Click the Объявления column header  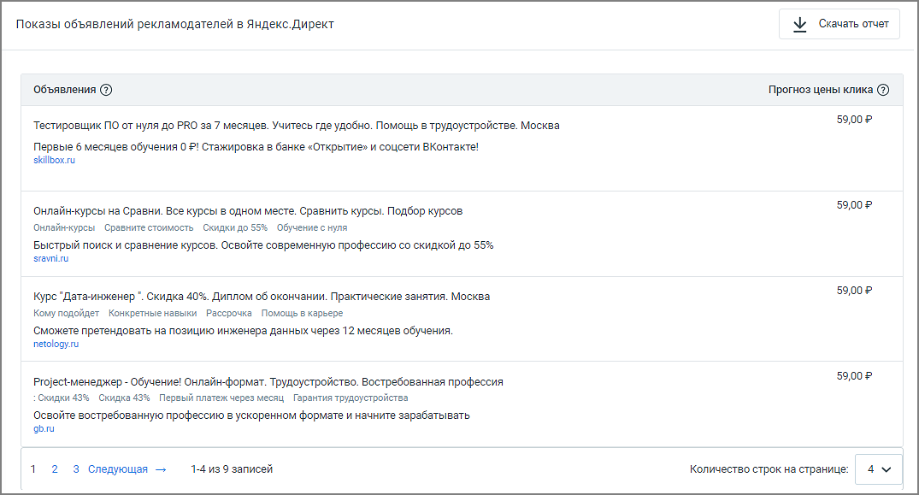64,90
